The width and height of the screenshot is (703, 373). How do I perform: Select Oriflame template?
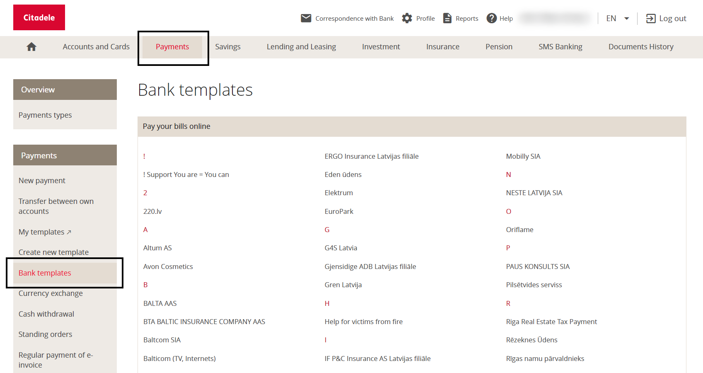[x=519, y=230]
